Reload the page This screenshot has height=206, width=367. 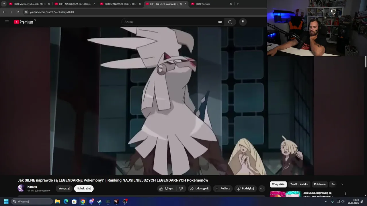18,12
